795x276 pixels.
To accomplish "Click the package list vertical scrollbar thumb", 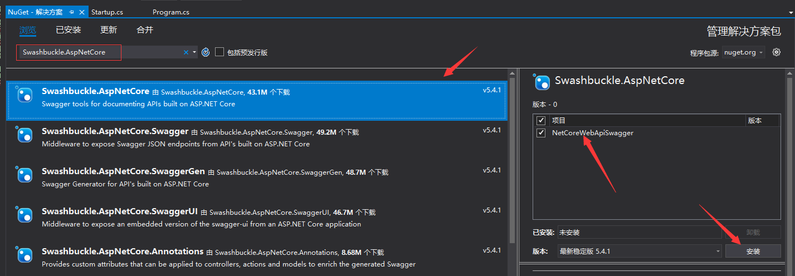I will (513, 160).
